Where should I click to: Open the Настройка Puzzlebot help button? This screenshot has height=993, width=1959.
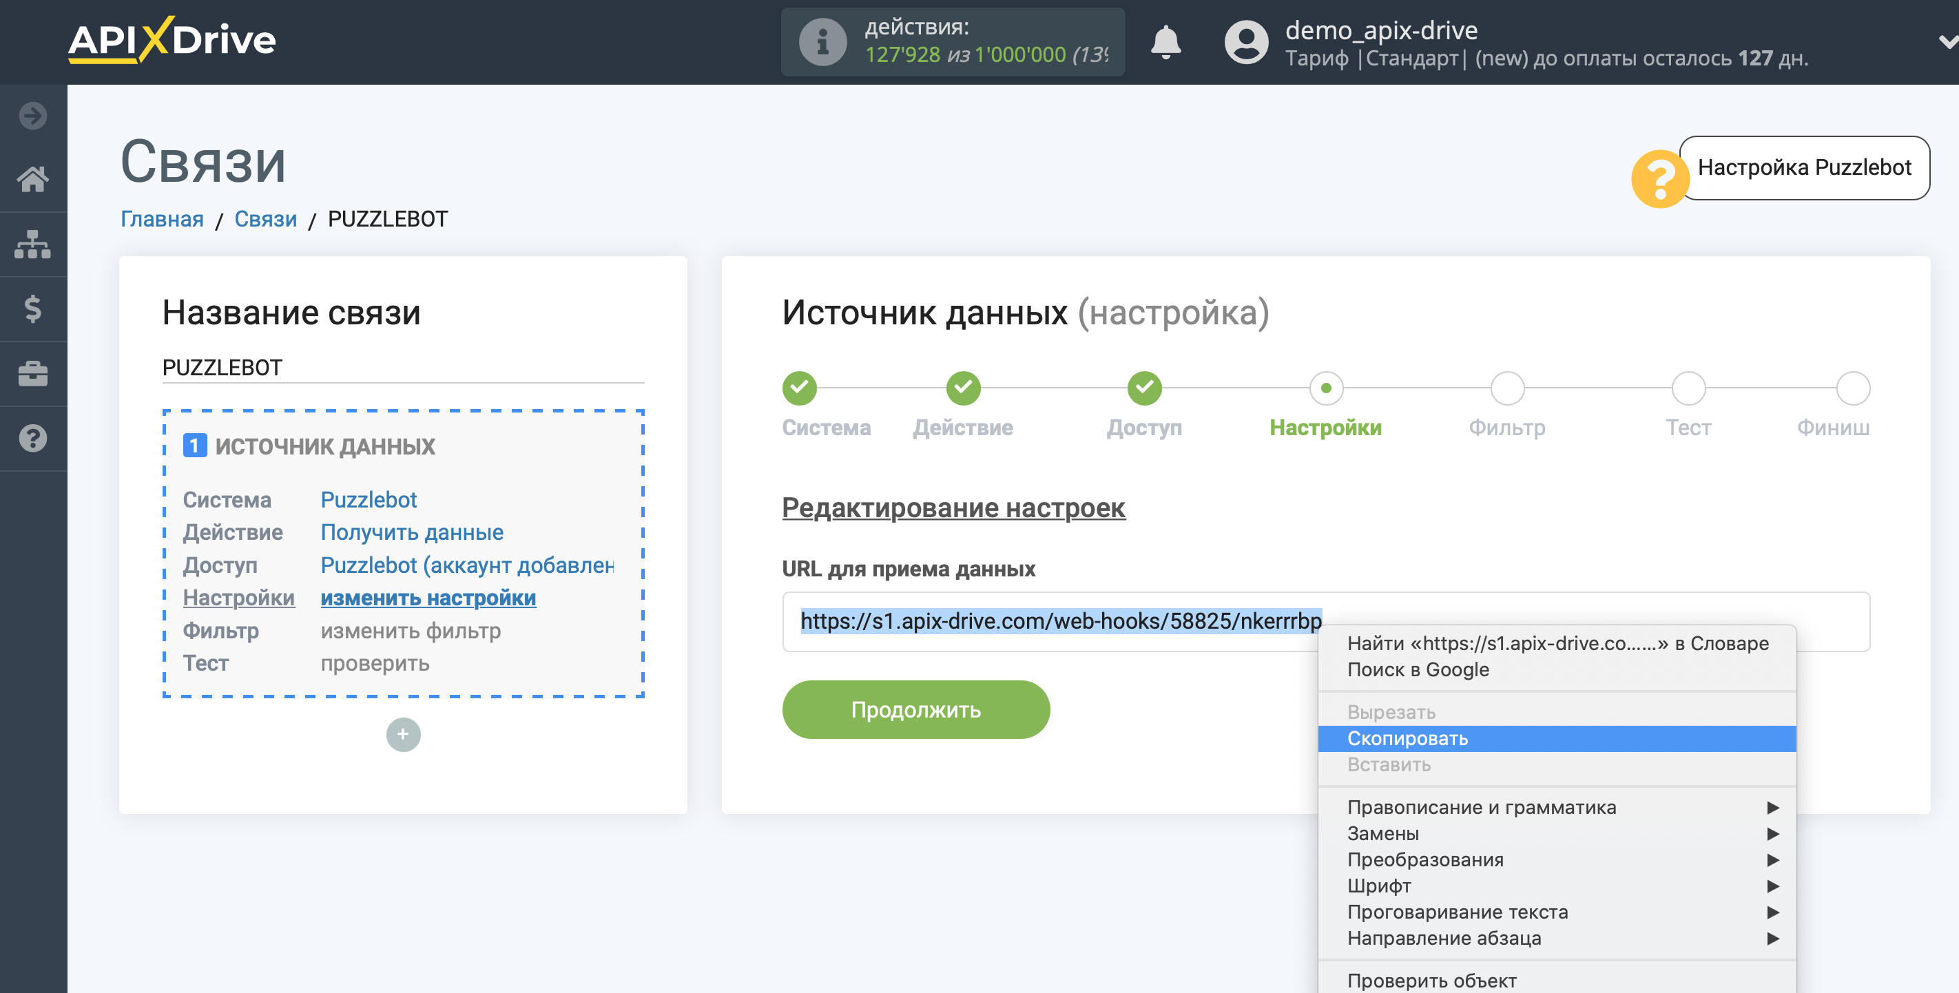point(1804,167)
